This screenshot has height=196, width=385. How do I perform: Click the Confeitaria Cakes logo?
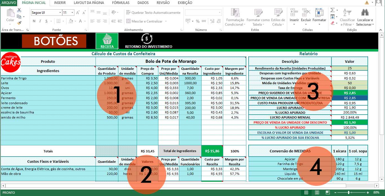click(11, 62)
